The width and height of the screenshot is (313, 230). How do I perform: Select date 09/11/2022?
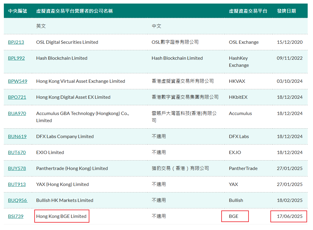[x=290, y=58]
